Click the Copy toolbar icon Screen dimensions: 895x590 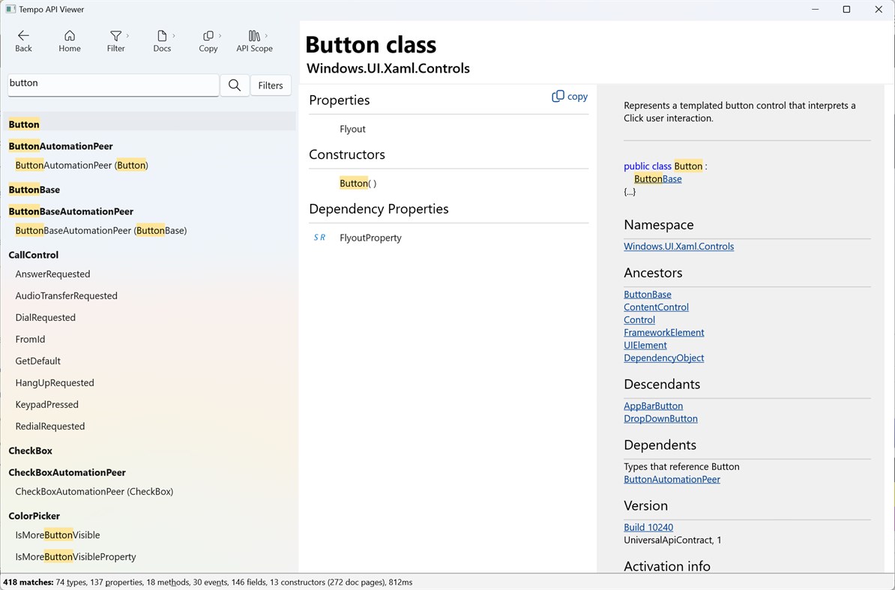pos(207,35)
